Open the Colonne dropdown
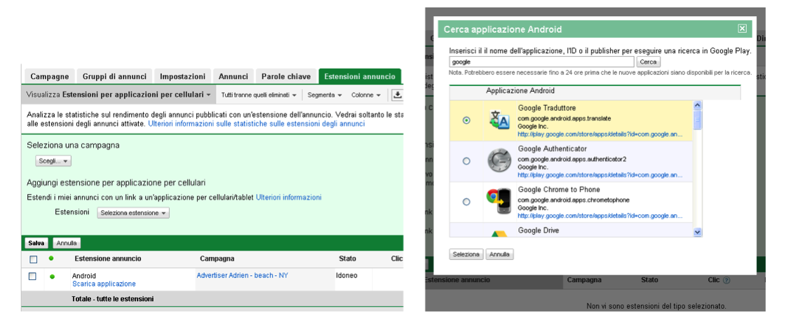The width and height of the screenshot is (786, 320). (x=366, y=95)
